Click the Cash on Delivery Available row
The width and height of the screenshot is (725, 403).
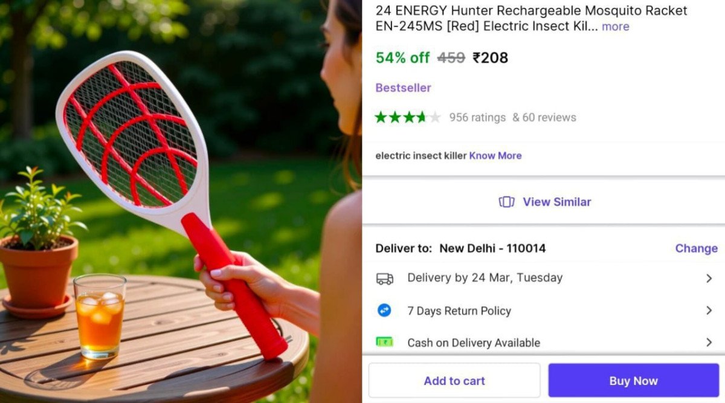pos(544,343)
